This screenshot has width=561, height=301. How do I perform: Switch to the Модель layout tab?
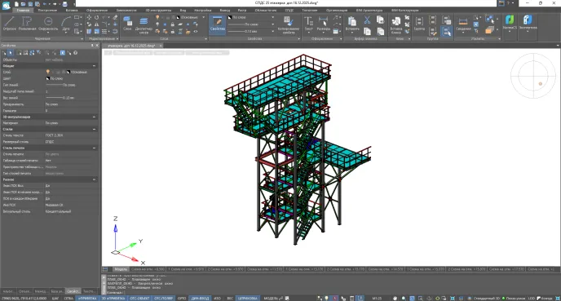click(x=121, y=269)
